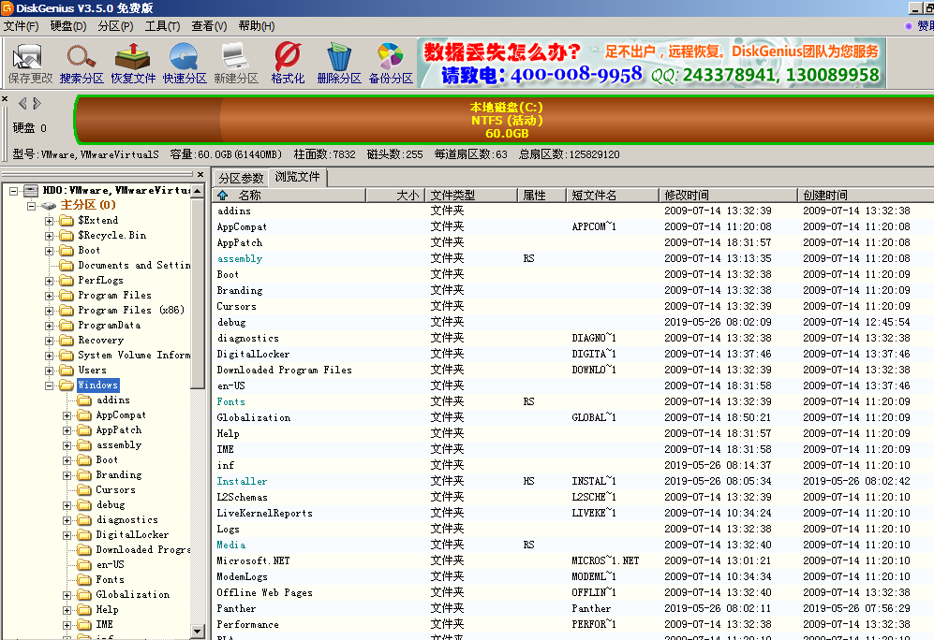Switch to the 分区参数 partition parameters tab

click(x=241, y=178)
